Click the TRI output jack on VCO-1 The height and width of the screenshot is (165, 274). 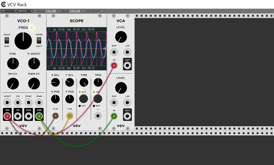18,116
